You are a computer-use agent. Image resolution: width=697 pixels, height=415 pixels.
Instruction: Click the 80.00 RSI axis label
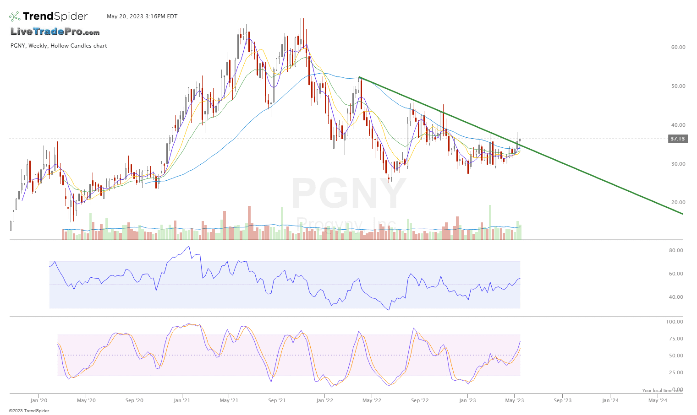click(x=676, y=250)
